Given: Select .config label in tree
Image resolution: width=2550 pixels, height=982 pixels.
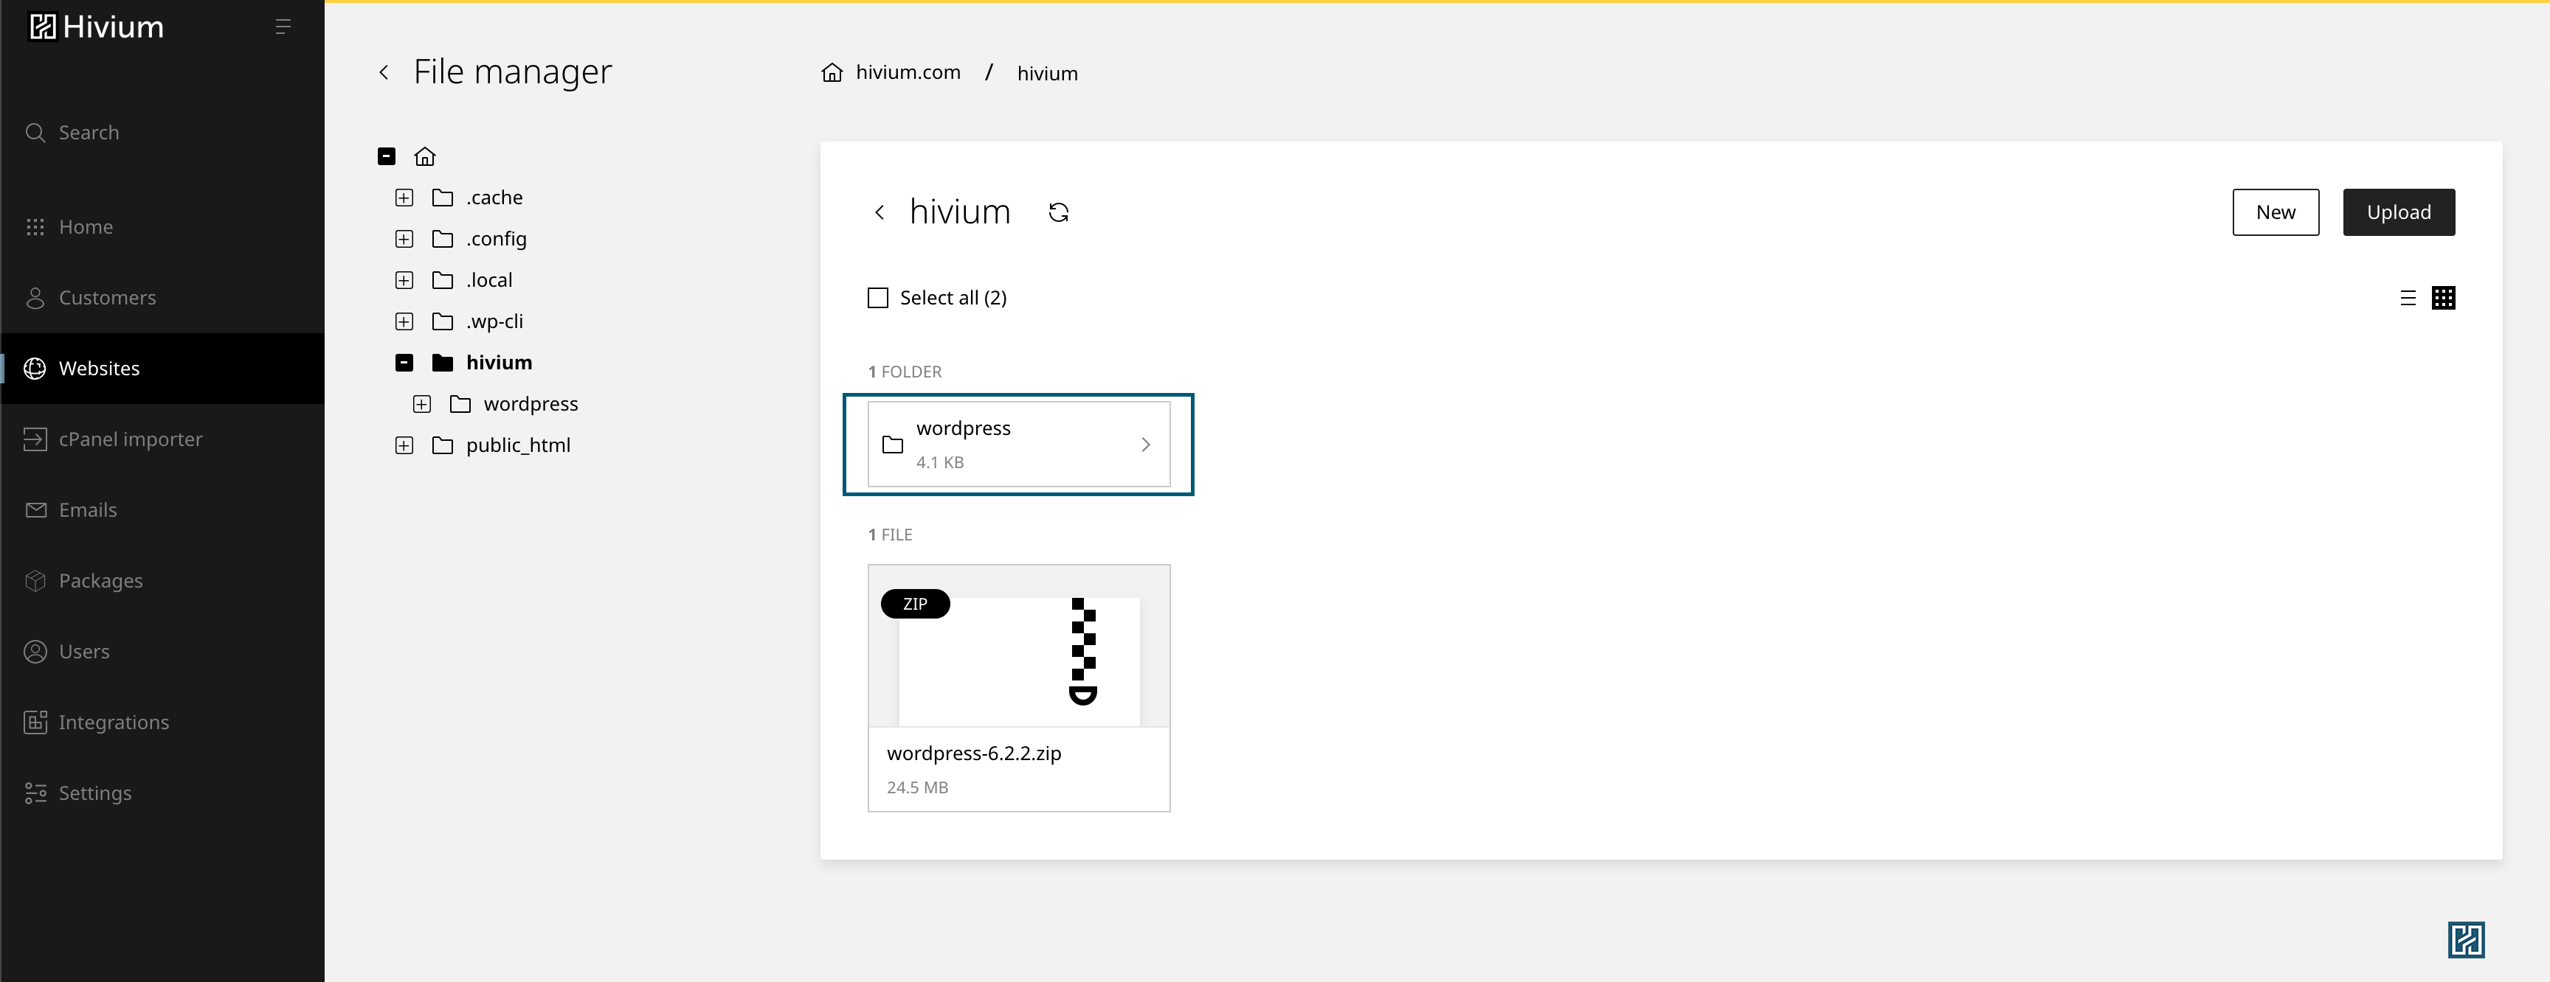Looking at the screenshot, I should tap(496, 240).
